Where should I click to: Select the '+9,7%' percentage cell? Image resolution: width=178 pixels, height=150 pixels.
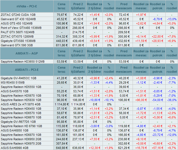[x=172, y=148]
